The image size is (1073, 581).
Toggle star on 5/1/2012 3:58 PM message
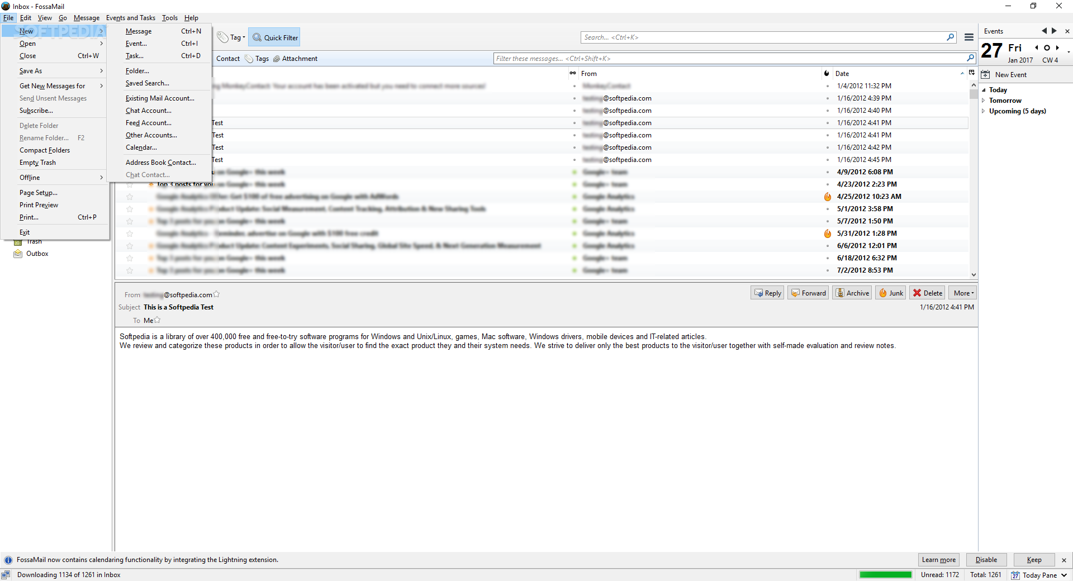(x=130, y=209)
